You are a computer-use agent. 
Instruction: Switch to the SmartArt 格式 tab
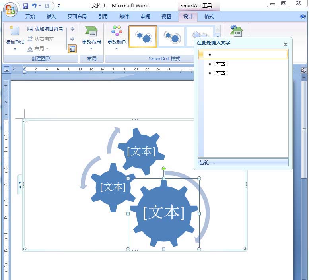pyautogui.click(x=209, y=17)
